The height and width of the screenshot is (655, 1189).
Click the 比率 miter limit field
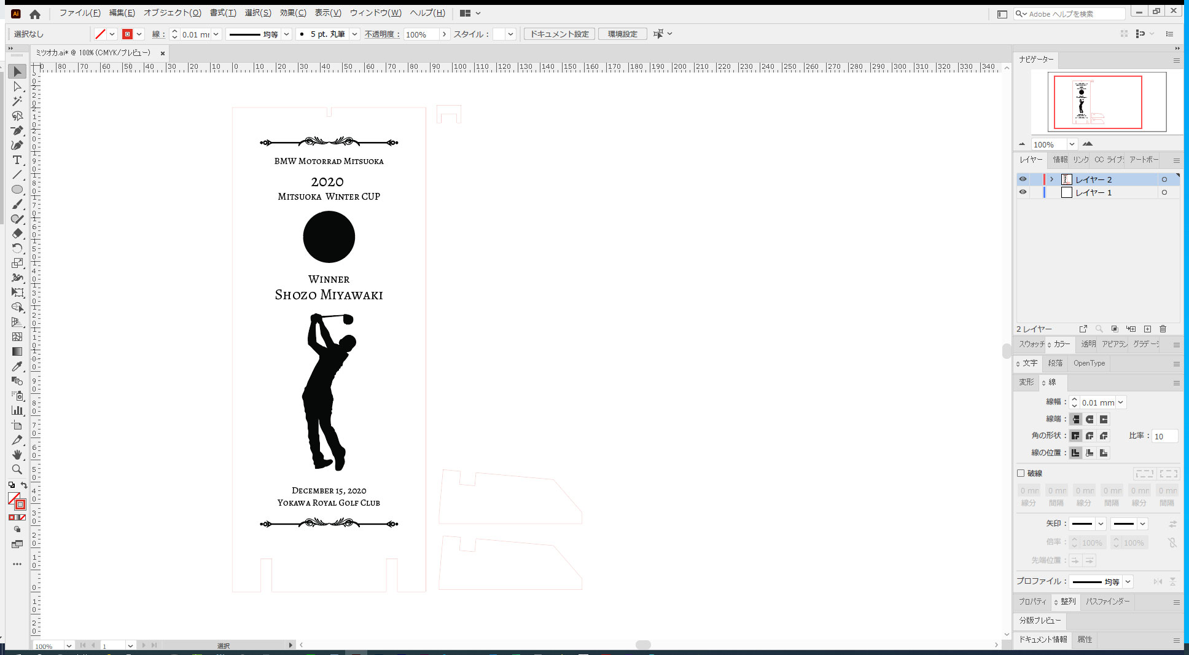click(x=1164, y=436)
